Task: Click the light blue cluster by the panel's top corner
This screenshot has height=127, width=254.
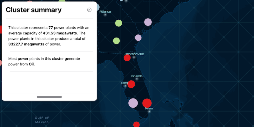Action: click(x=97, y=7)
